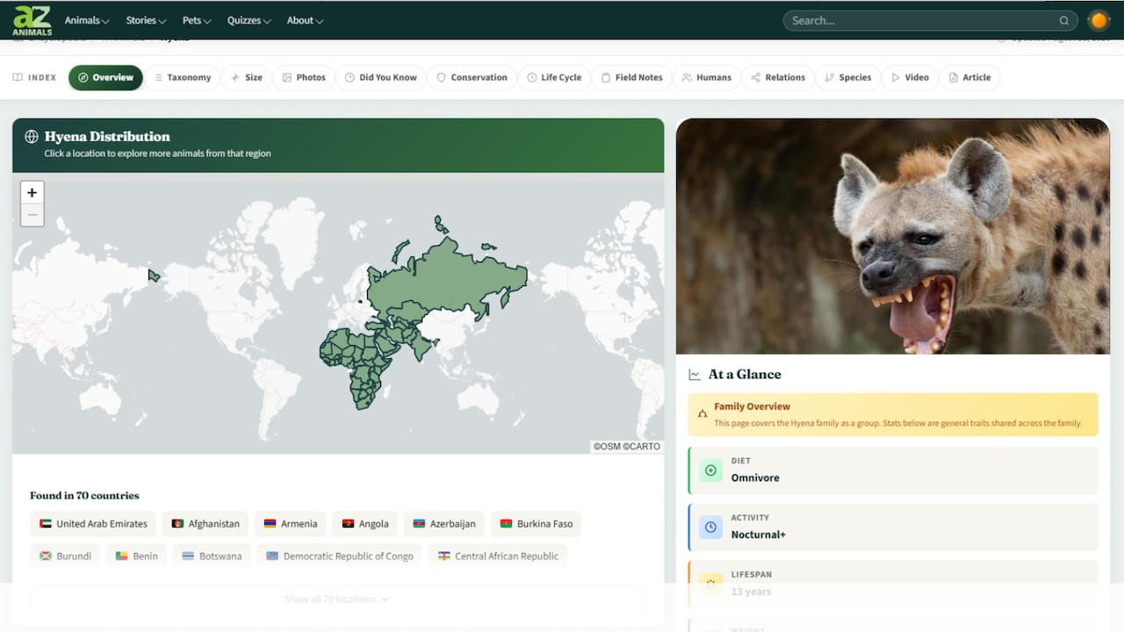
Task: Click the AZ Animals logo
Action: point(32,20)
